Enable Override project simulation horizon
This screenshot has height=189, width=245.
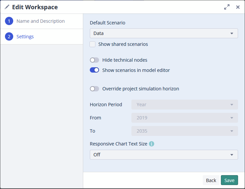coord(94,89)
